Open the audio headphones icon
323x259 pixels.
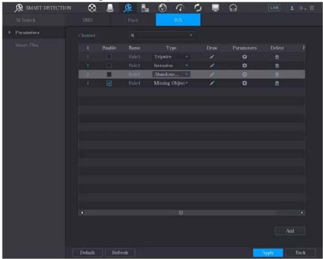pyautogui.click(x=233, y=8)
